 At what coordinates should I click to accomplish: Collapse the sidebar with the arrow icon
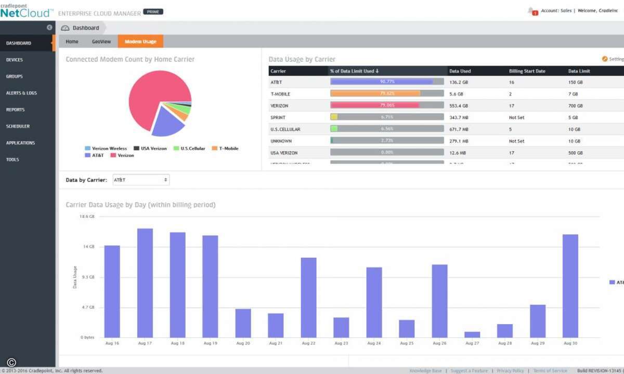pyautogui.click(x=49, y=28)
